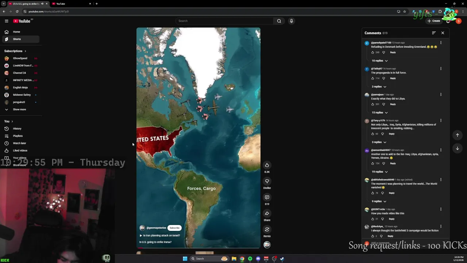Remix this Short

pyautogui.click(x=267, y=229)
